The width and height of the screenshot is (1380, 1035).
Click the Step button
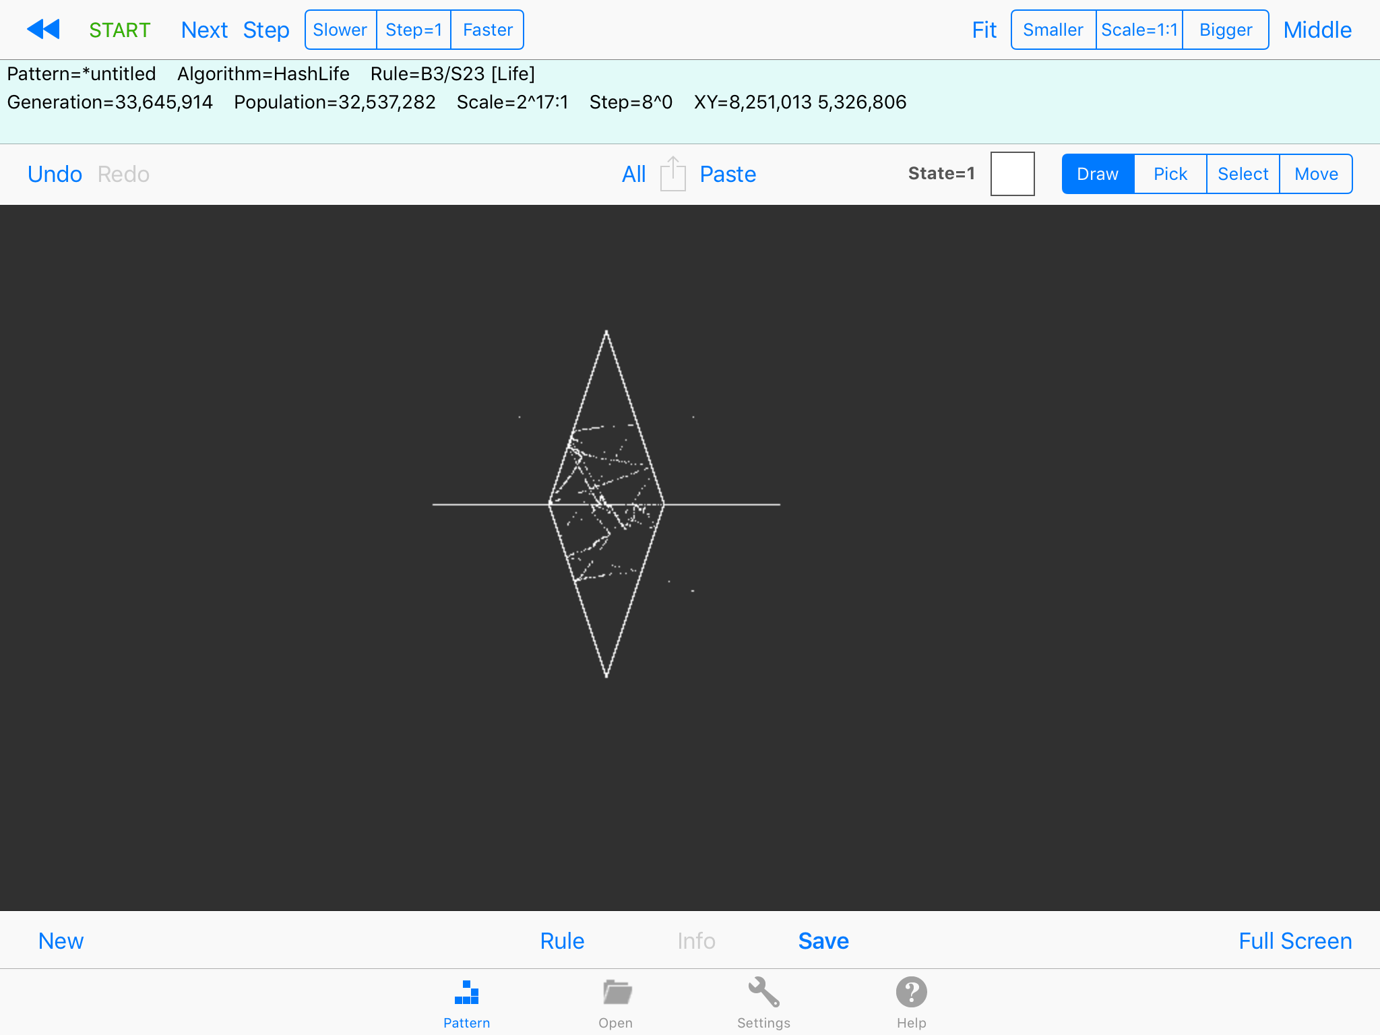click(266, 30)
